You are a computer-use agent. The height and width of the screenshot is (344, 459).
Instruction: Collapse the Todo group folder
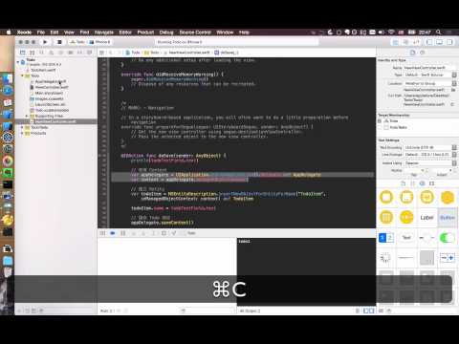pyautogui.click(x=22, y=75)
